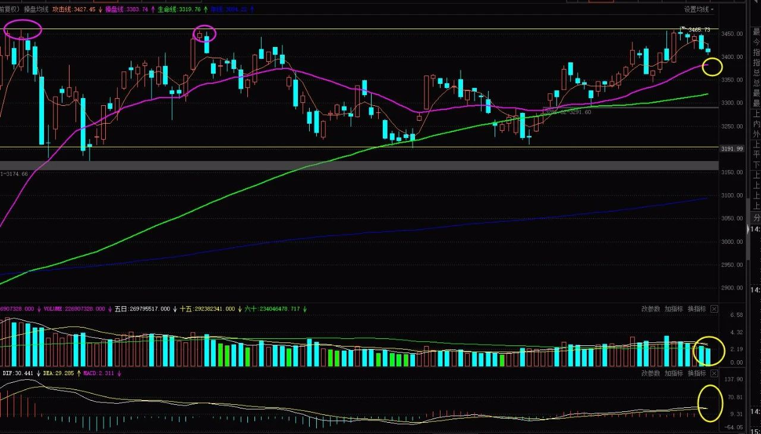
Task: Click the 六十:234046478.717 volume average
Action: (273, 309)
